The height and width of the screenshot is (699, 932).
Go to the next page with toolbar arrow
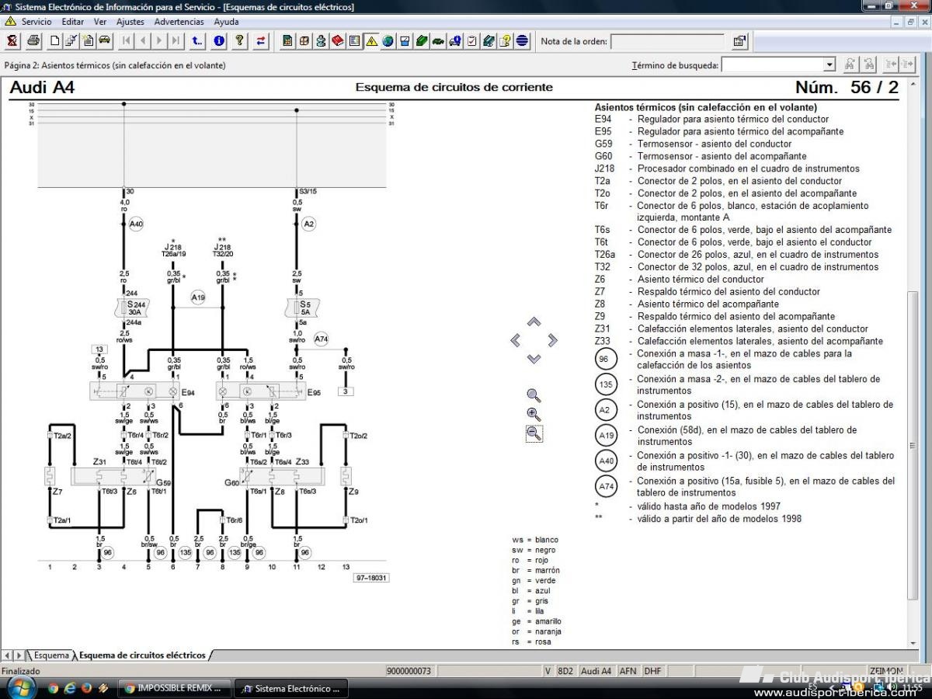[x=159, y=40]
